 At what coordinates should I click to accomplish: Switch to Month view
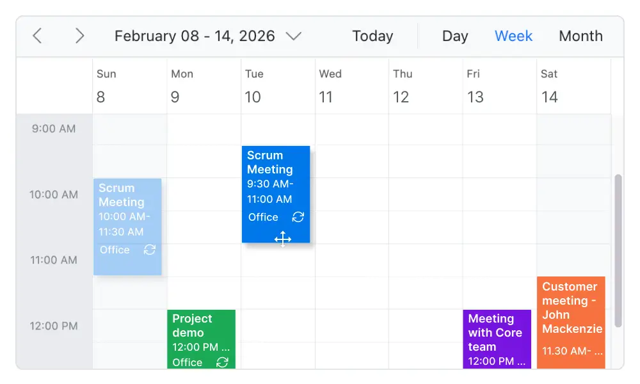click(x=580, y=36)
